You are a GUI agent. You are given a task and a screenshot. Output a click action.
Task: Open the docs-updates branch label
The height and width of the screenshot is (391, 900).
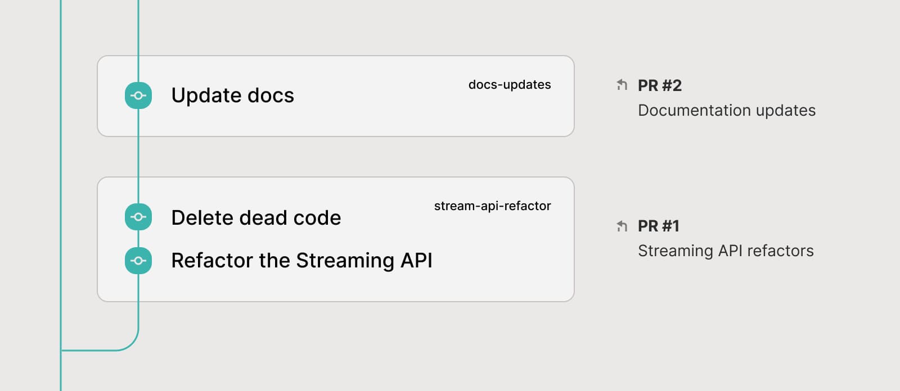click(509, 85)
